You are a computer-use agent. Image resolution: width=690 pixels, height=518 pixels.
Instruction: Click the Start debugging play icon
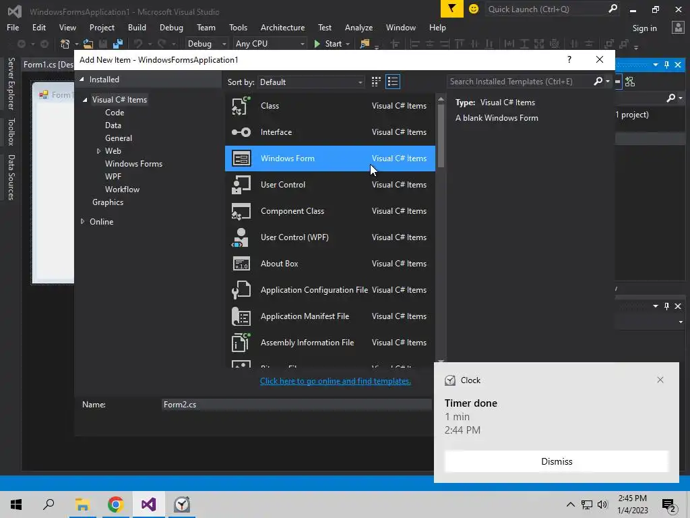tap(317, 44)
